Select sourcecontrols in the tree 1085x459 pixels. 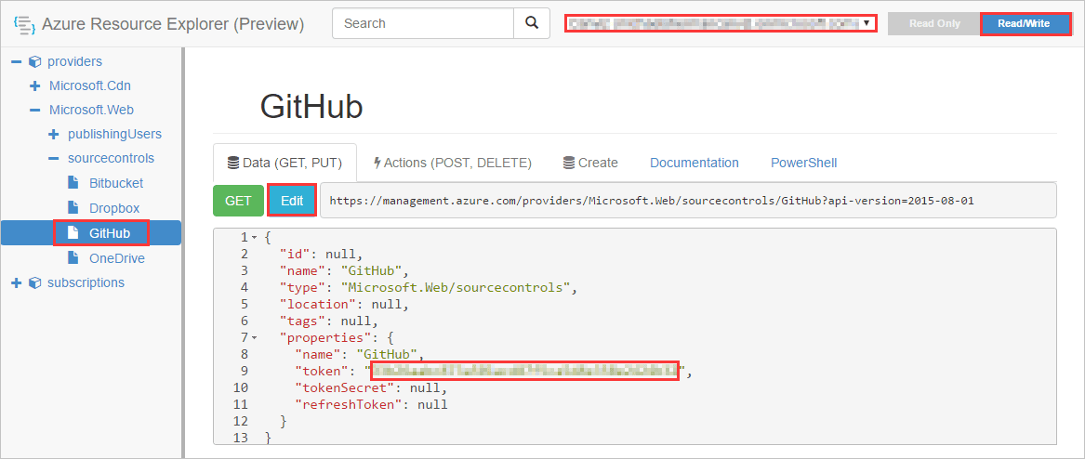[111, 158]
